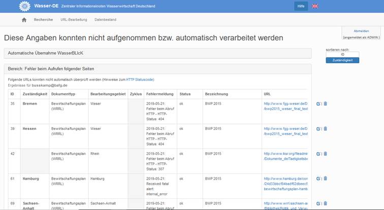Sort results by ID
The height and width of the screenshot is (210, 384).
click(342, 54)
